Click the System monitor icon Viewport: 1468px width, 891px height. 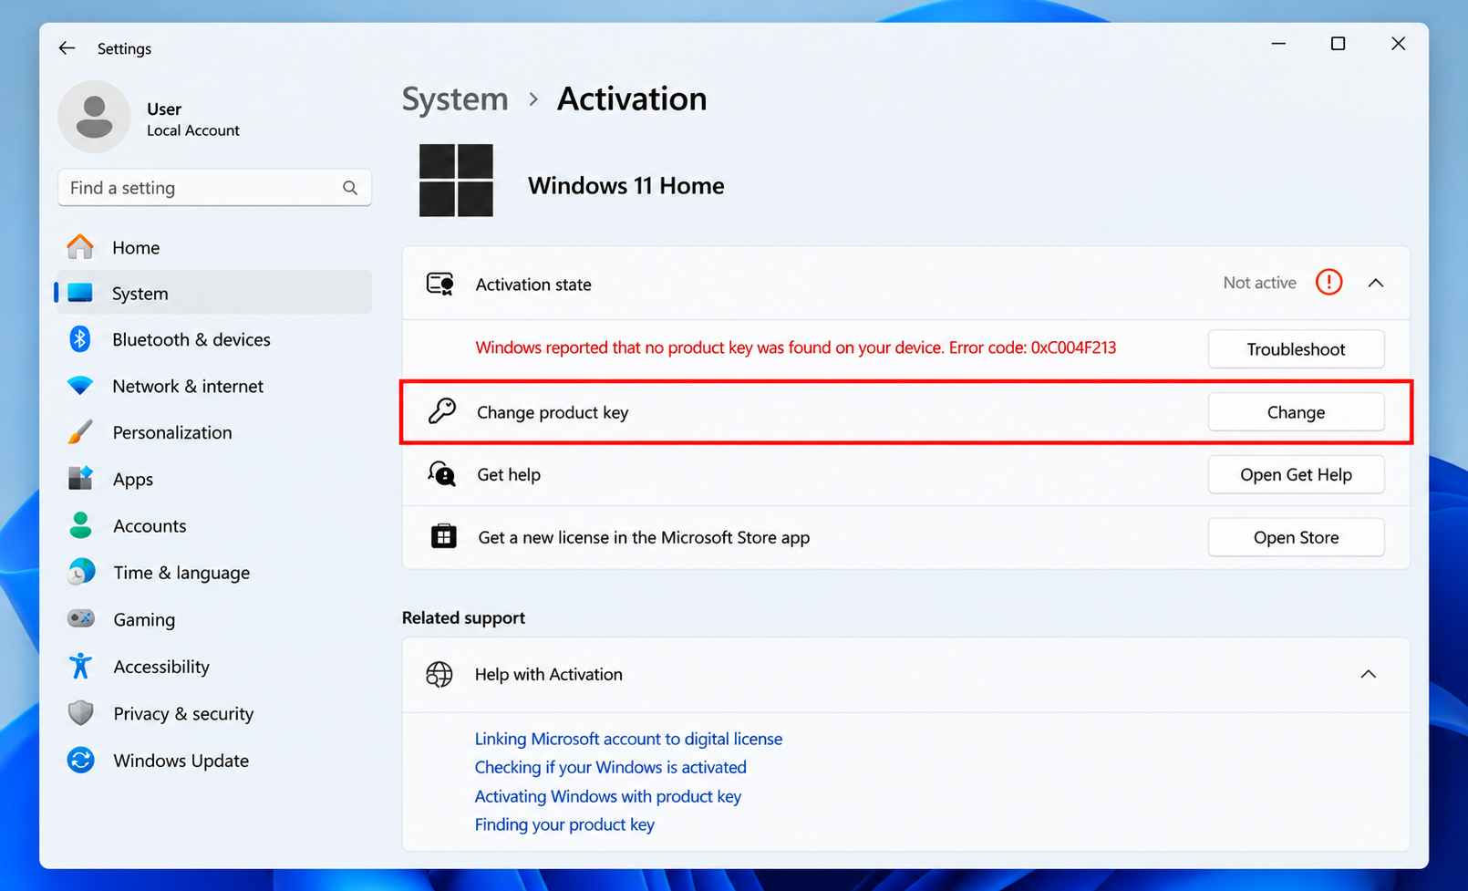pyautogui.click(x=80, y=293)
